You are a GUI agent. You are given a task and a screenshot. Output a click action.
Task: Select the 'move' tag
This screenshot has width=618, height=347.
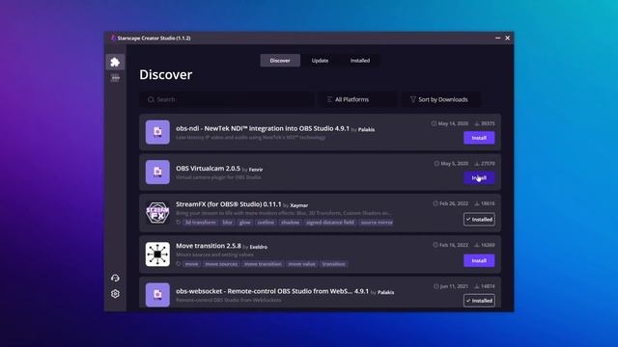point(191,264)
